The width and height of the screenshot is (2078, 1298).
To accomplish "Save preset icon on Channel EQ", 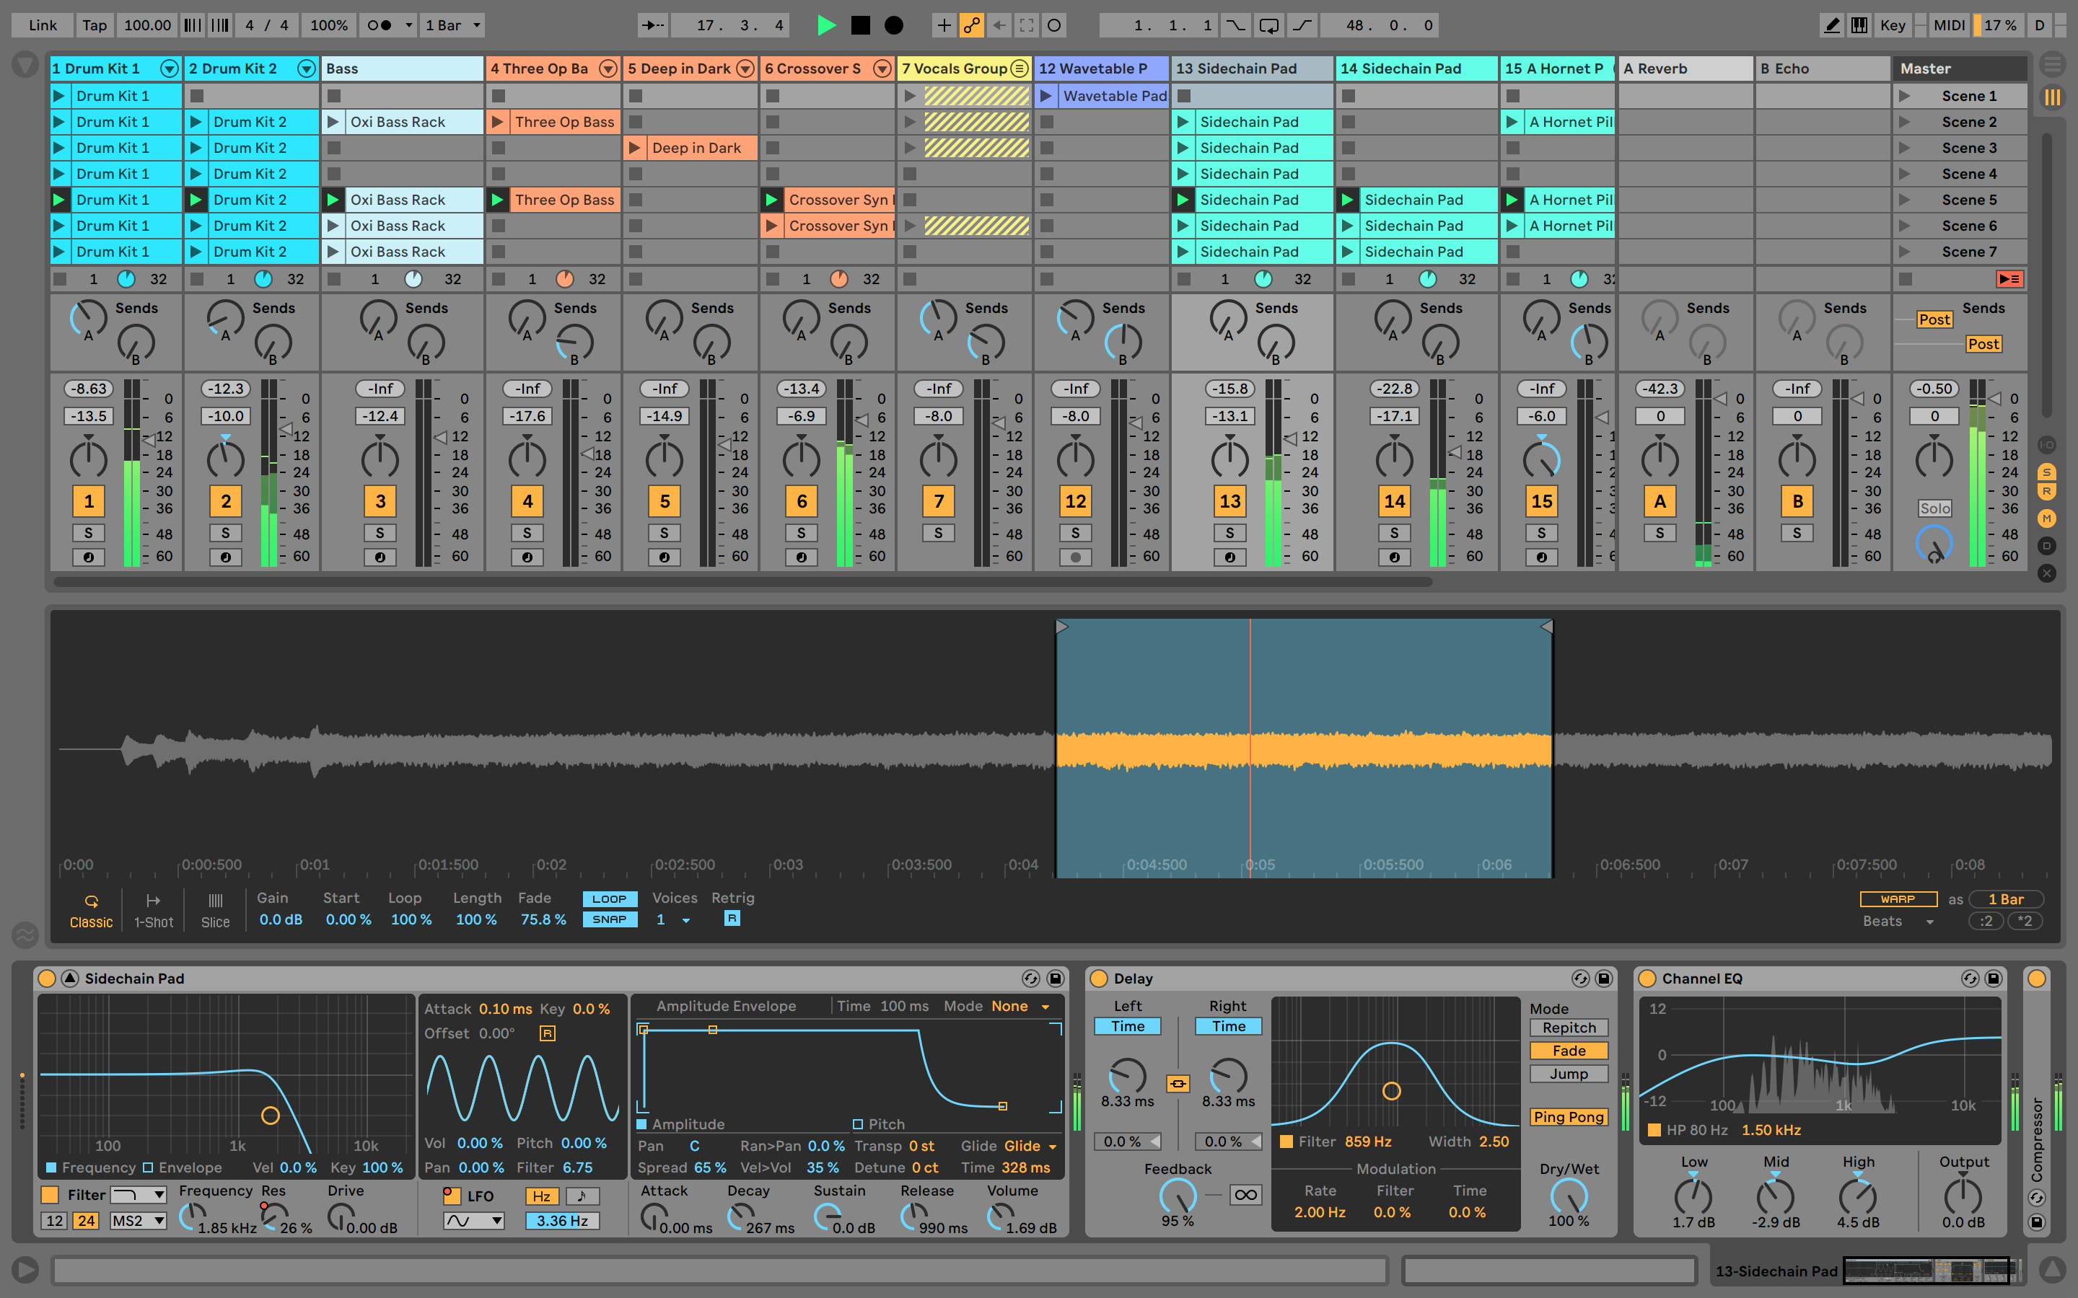I will click(x=1993, y=979).
